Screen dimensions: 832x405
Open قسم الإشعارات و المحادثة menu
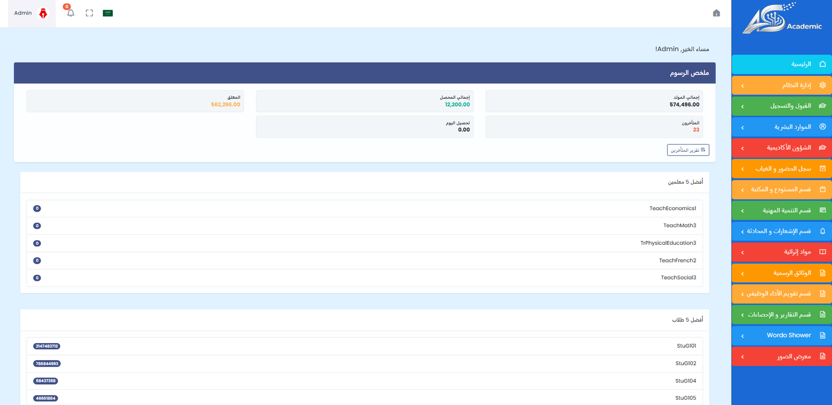782,231
